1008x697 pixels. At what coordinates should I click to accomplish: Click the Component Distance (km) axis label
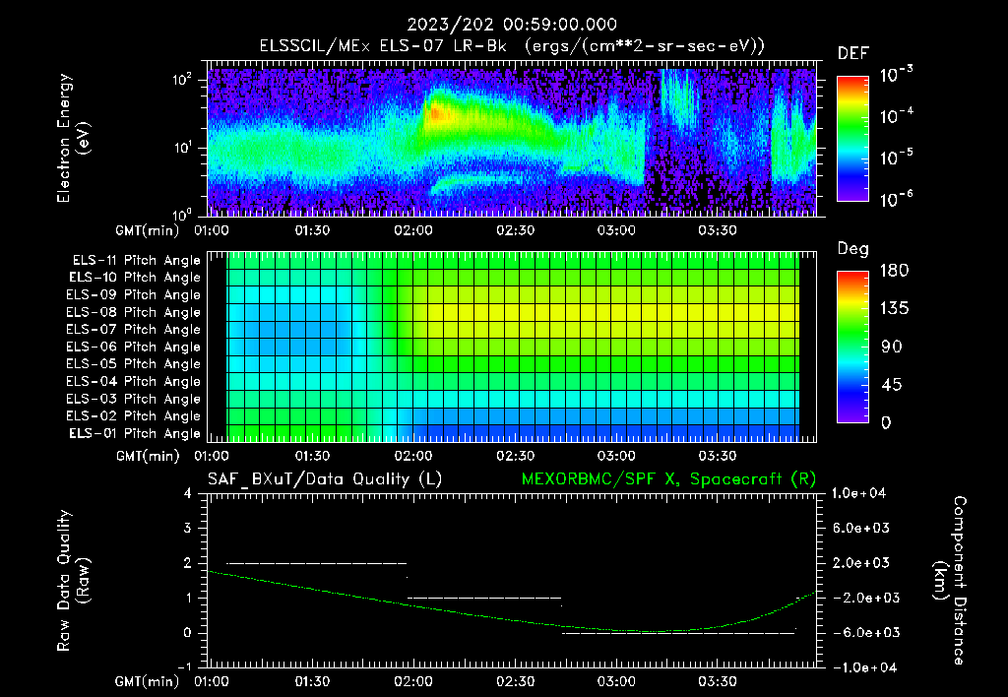point(950,581)
